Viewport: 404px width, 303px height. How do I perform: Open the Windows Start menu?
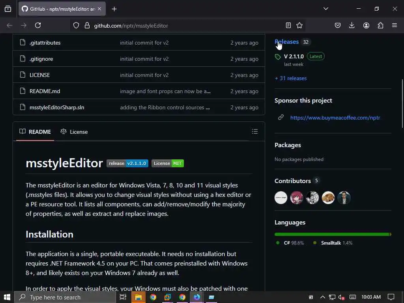coord(7,297)
